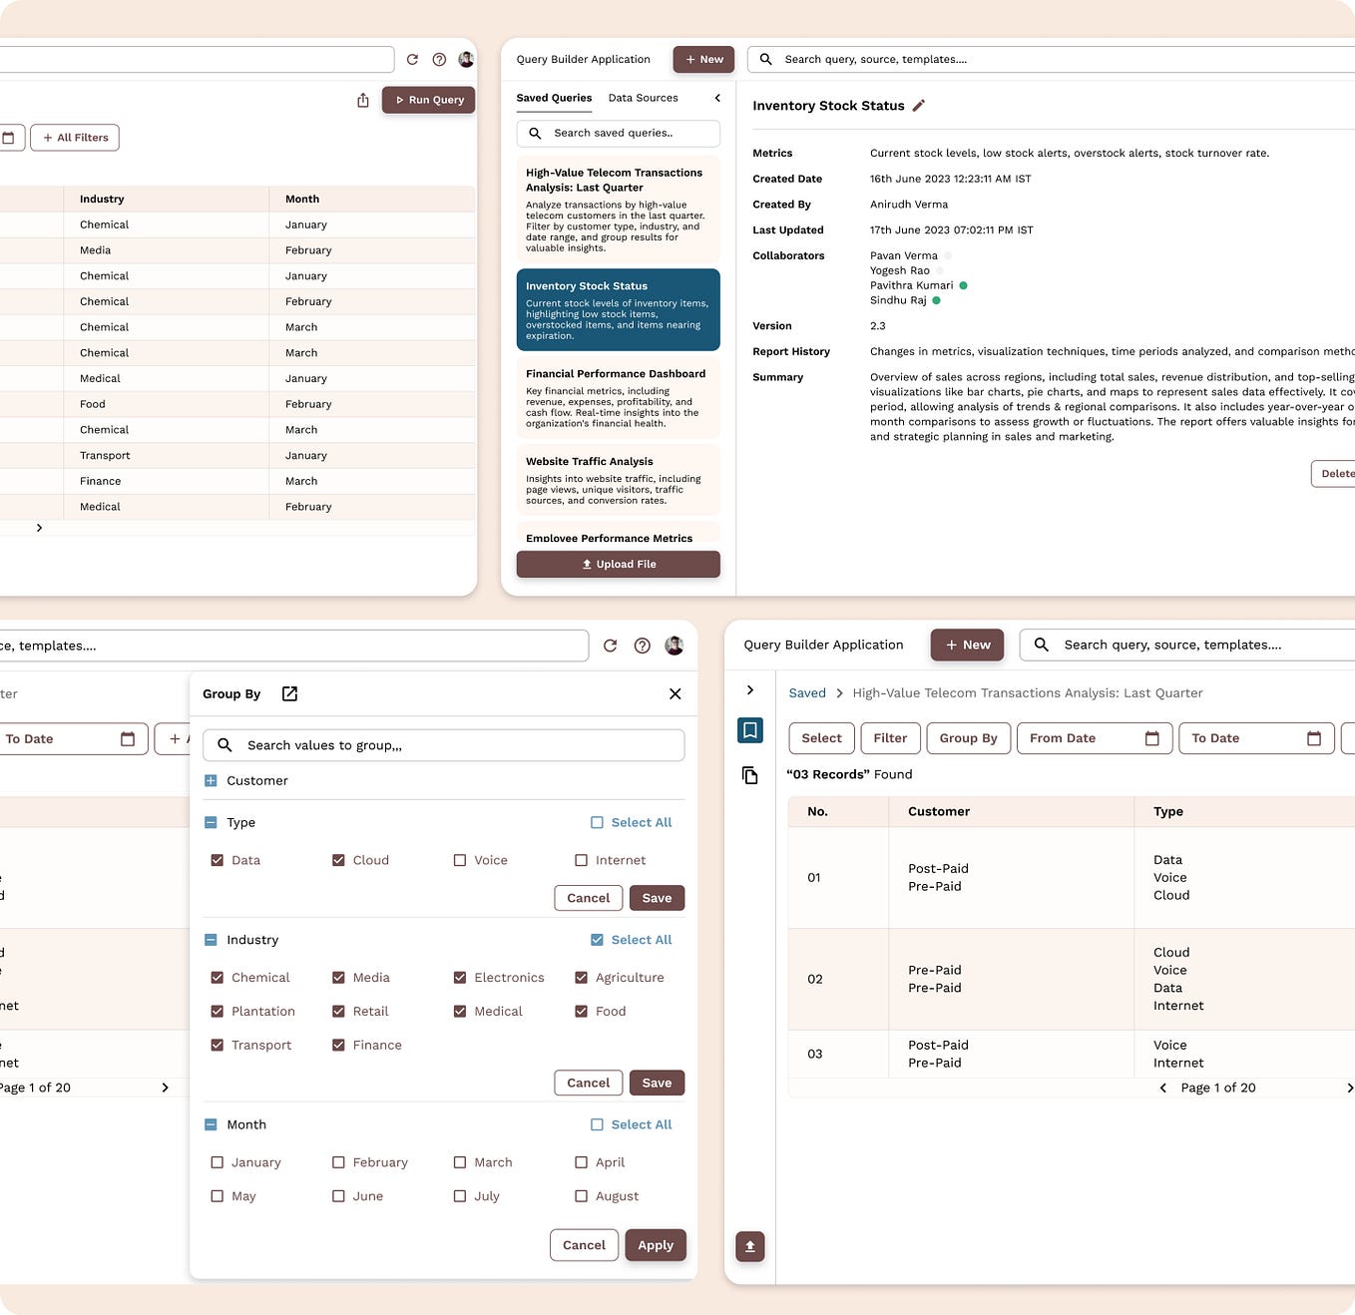Collapse the Saved Queries panel using the chevron
Image resolution: width=1355 pixels, height=1315 pixels.
717,98
